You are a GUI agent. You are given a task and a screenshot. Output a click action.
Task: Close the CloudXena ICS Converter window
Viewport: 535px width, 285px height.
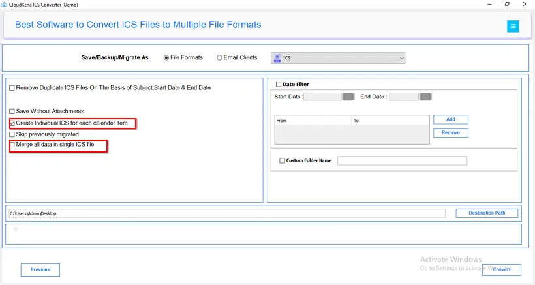click(x=525, y=4)
